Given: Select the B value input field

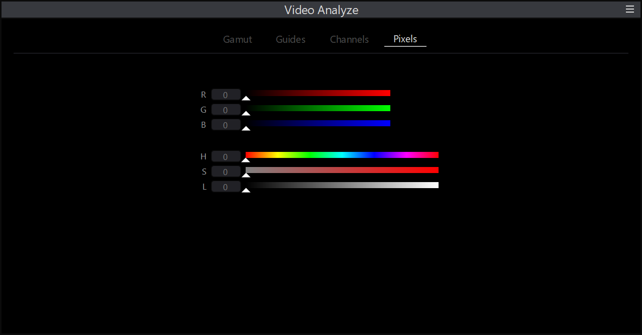Looking at the screenshot, I should (x=226, y=125).
